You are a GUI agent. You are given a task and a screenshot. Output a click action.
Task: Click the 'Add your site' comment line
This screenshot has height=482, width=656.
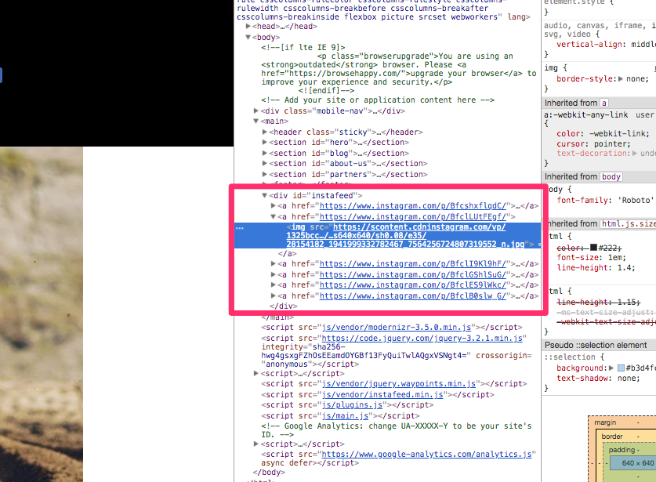click(378, 100)
